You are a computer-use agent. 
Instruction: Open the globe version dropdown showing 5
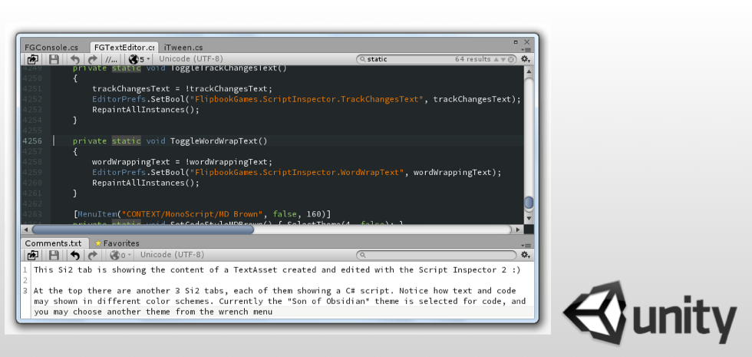point(140,60)
